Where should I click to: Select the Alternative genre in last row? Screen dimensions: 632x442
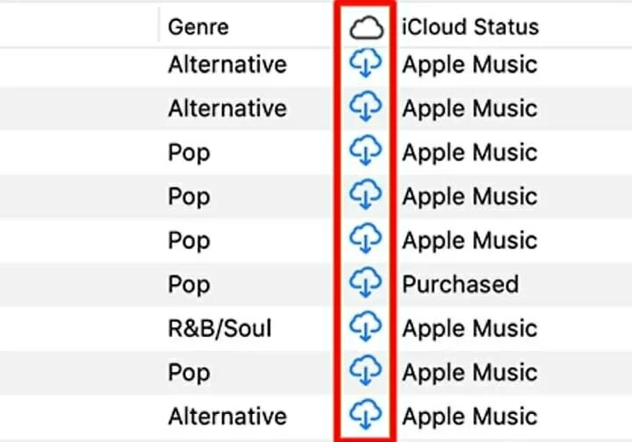(226, 415)
